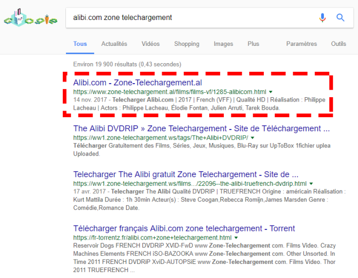Image resolution: width=358 pixels, height=278 pixels.
Task: Expand the arrow beside fr-torrentz.fr URL
Action: click(x=237, y=238)
